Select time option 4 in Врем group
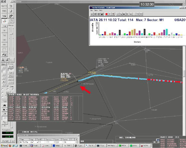Image resolution: width=186 pixels, height=148 pixels. point(4,82)
